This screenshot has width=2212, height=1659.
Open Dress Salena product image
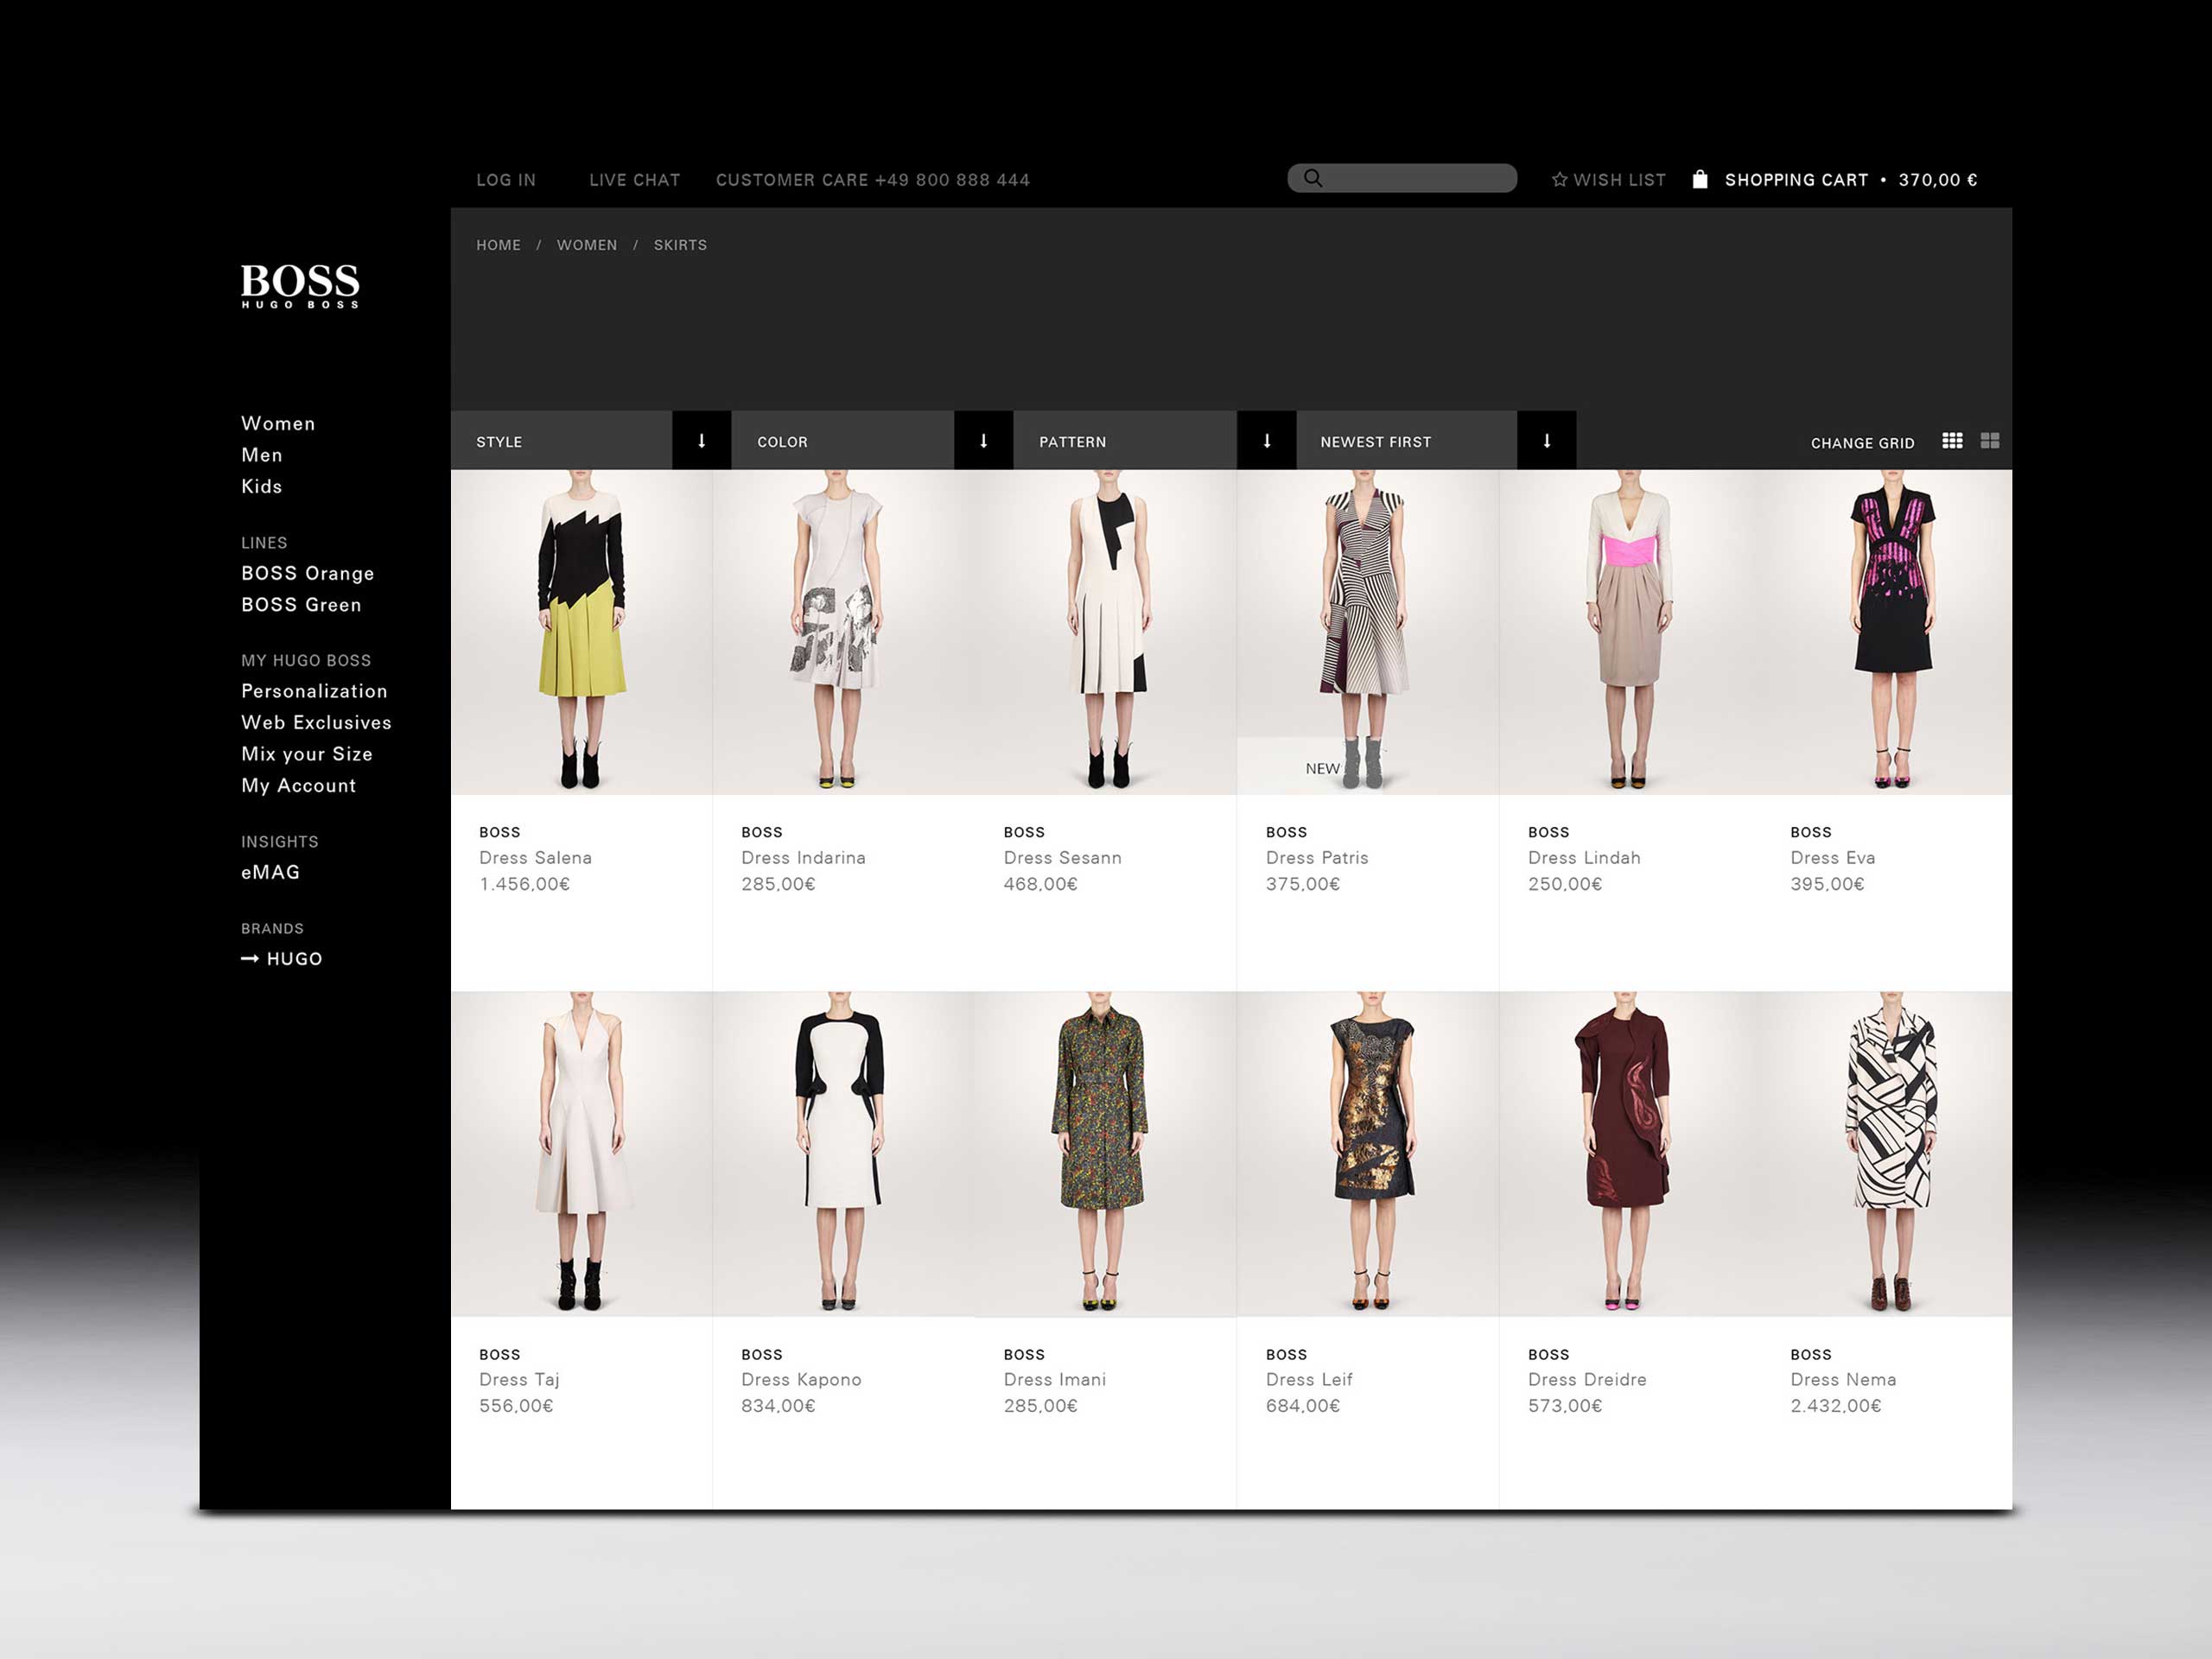(x=581, y=632)
